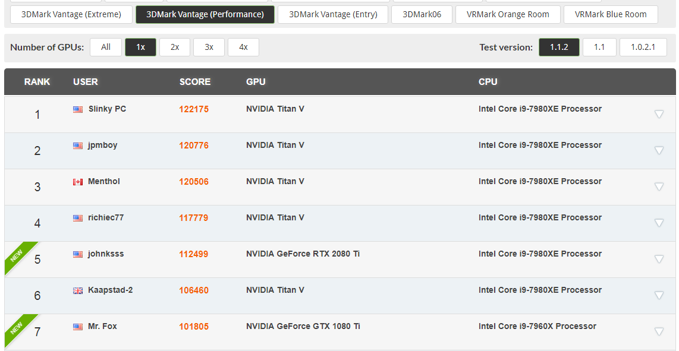
Task: Select 3DMark Vantage (Entry) benchmark
Action: coord(333,14)
